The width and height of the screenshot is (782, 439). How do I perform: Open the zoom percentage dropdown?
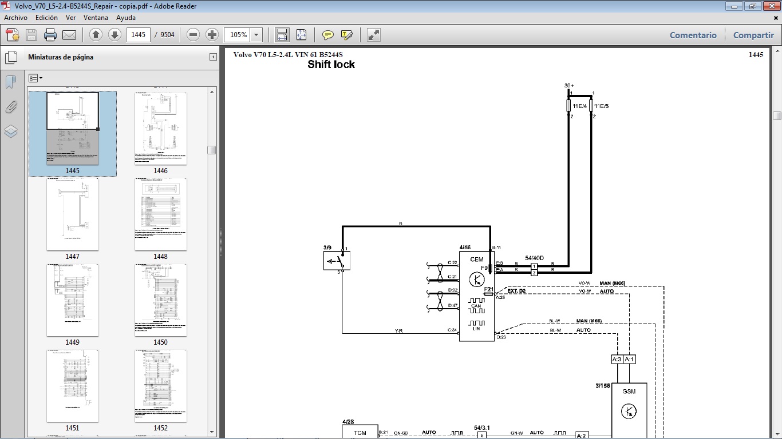[256, 35]
